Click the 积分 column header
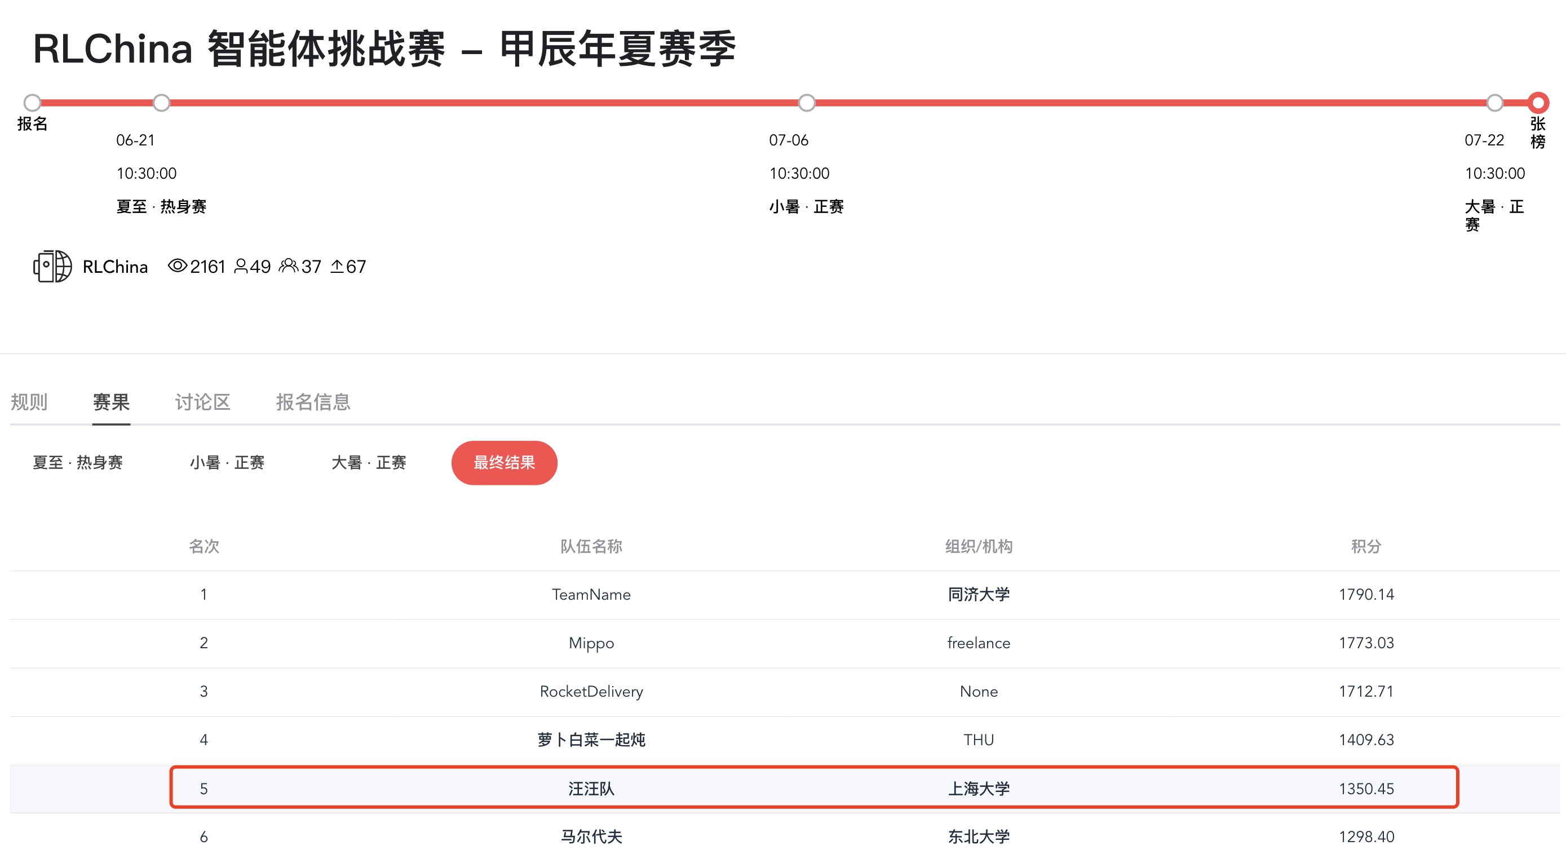1566x850 pixels. pos(1366,546)
